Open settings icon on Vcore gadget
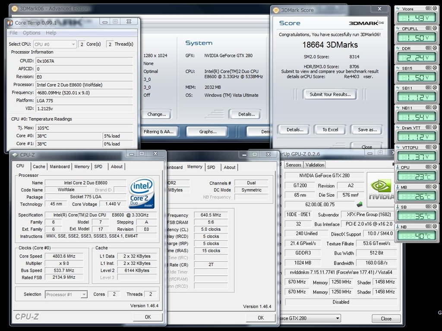Image resolution: width=442 pixels, height=331 pixels. click(x=428, y=9)
